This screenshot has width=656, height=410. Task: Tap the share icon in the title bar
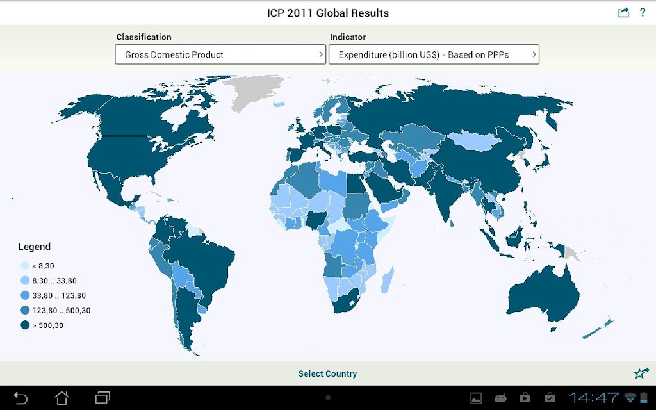pos(623,13)
